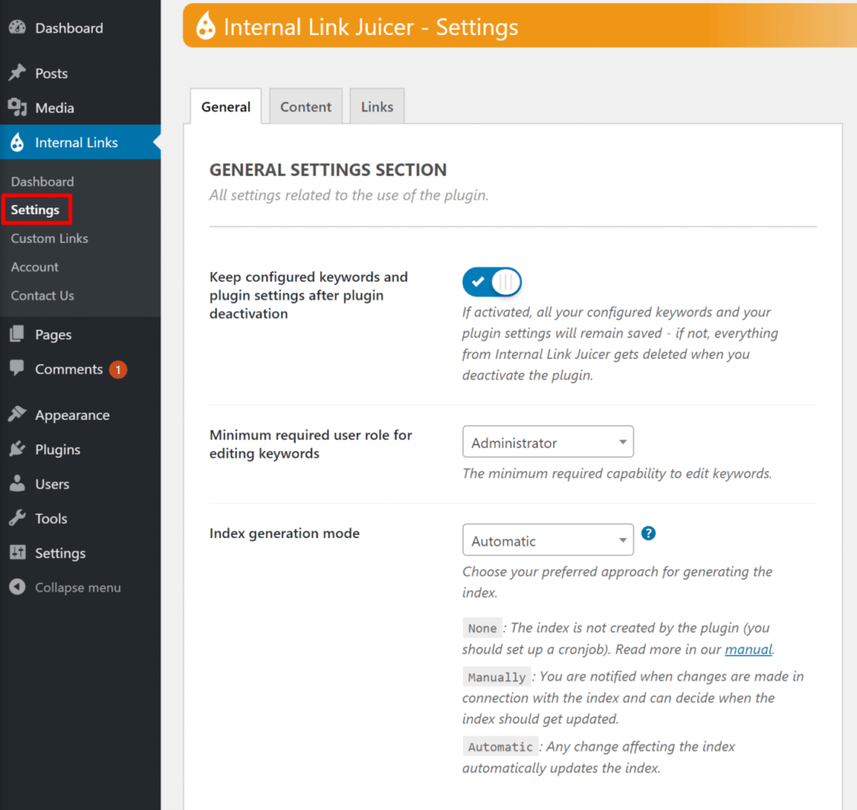
Task: Open Internal Links menu in sidebar
Action: click(80, 142)
